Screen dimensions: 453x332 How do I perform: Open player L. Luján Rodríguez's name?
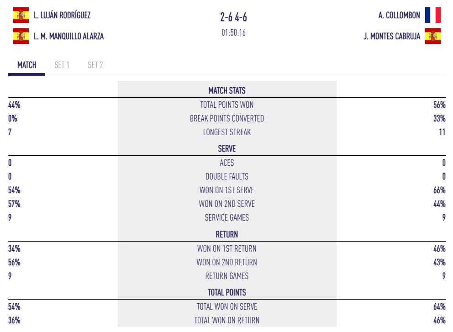click(x=62, y=15)
